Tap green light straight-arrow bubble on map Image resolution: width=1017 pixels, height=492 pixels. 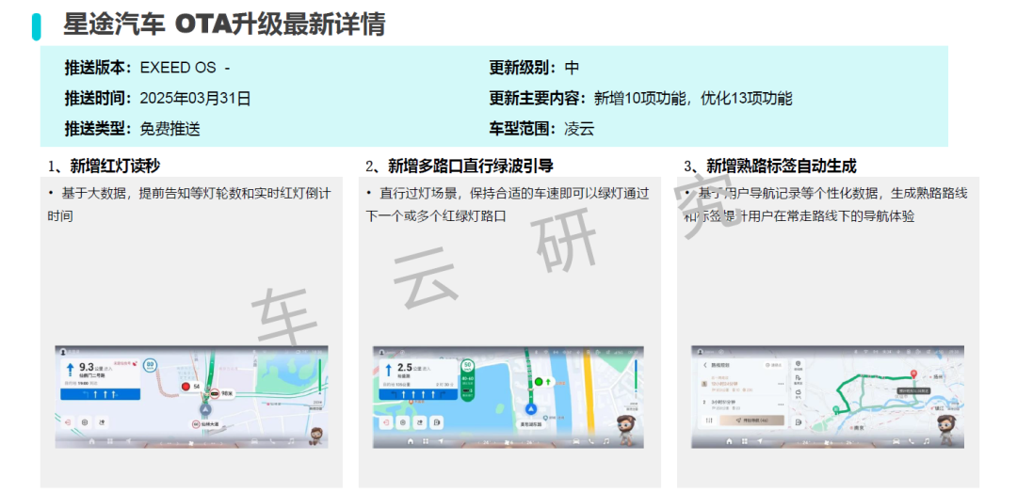(x=543, y=382)
